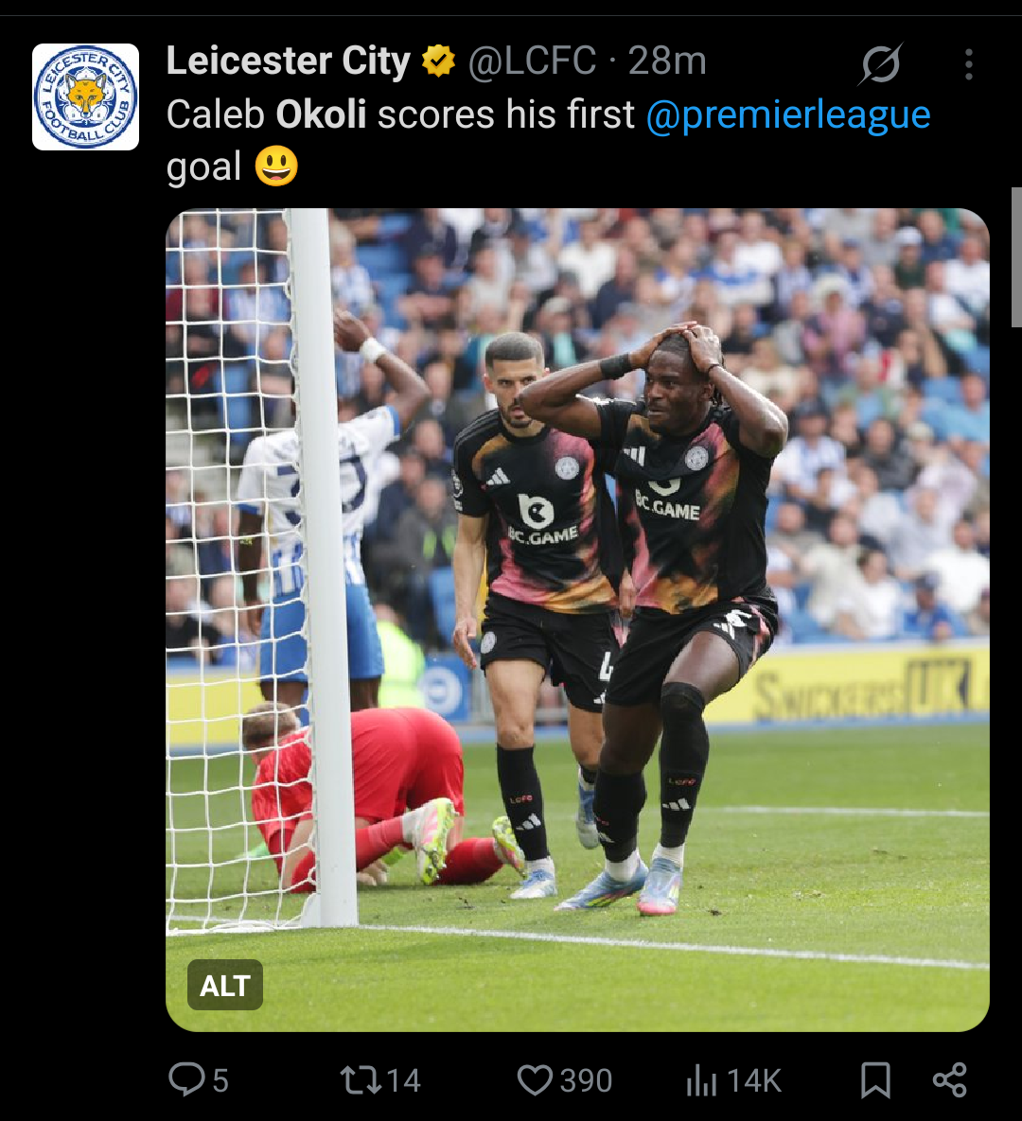Open the match photo full screen
This screenshot has width=1022, height=1121.
coord(577,620)
